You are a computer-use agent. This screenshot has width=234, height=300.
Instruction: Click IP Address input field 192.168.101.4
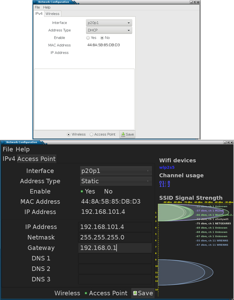115,227
